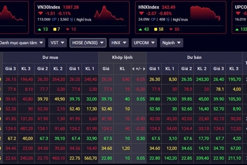Click HNX change -0.85%
Image resolution: width=247 pixels, height=165 pixels.
tap(165, 14)
